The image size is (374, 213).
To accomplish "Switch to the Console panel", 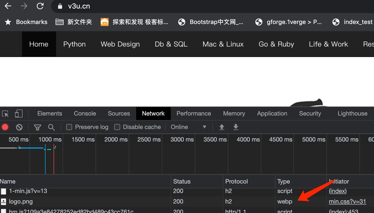I will (85, 113).
